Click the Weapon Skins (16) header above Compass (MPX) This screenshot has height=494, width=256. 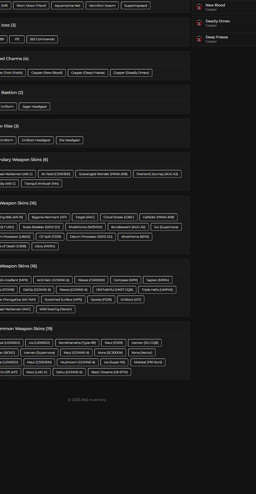coord(18,266)
